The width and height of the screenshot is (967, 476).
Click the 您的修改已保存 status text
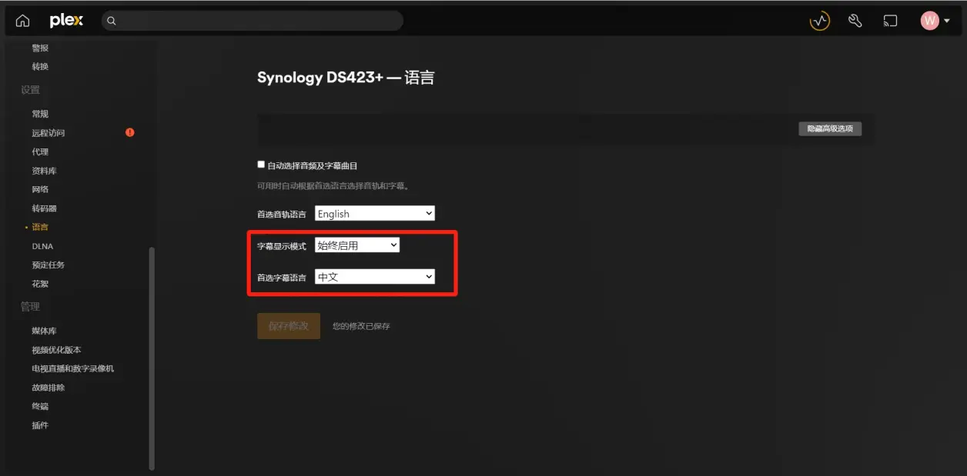361,326
